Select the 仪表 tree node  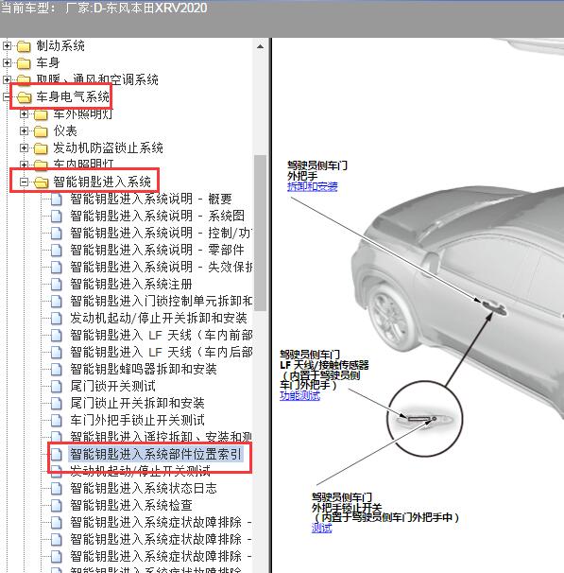(x=65, y=130)
